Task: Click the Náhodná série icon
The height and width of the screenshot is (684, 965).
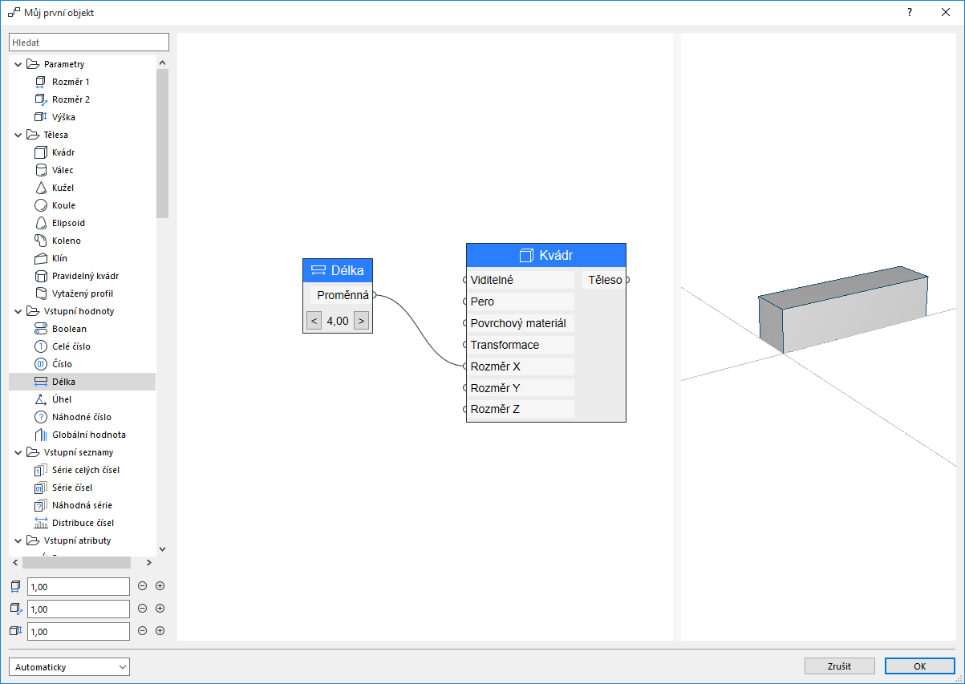Action: [41, 505]
